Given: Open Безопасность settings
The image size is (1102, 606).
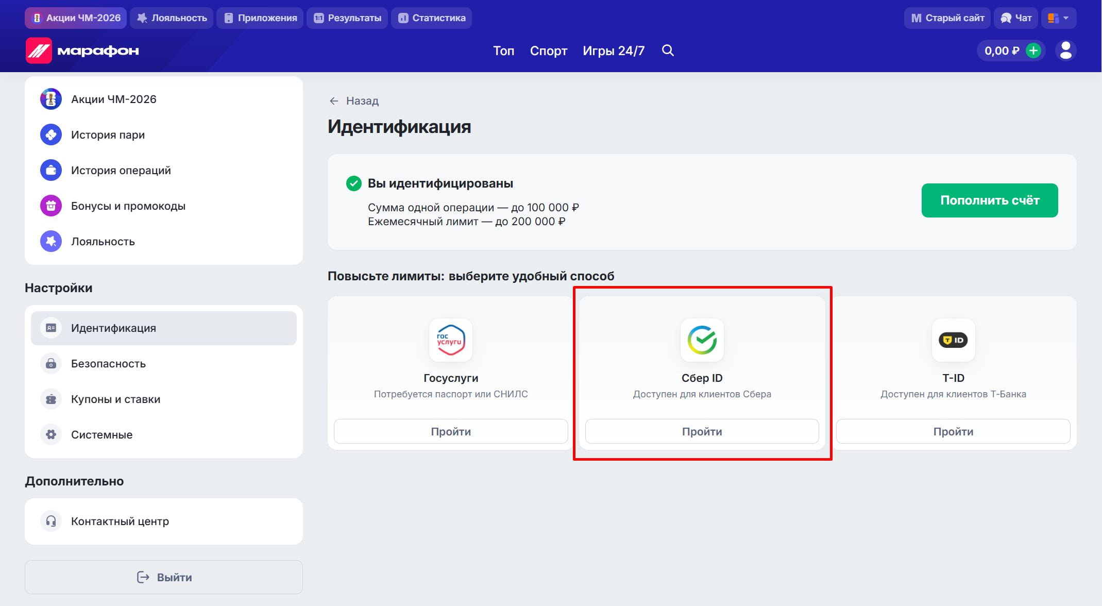Looking at the screenshot, I should [164, 363].
